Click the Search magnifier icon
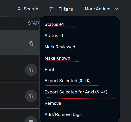The image size is (131, 122). click(x=19, y=9)
